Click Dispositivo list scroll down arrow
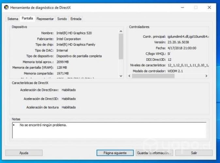Image resolution: width=220 pixels, height=163 pixels. [x=121, y=76]
